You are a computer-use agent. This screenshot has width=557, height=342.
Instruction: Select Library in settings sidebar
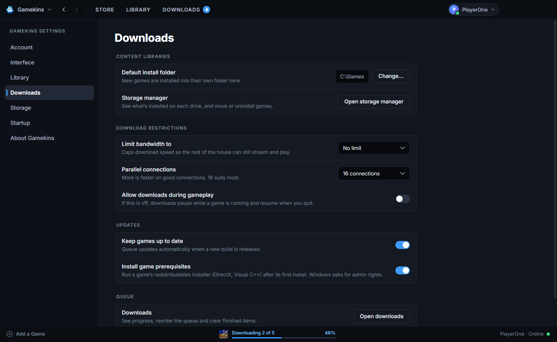(49, 78)
